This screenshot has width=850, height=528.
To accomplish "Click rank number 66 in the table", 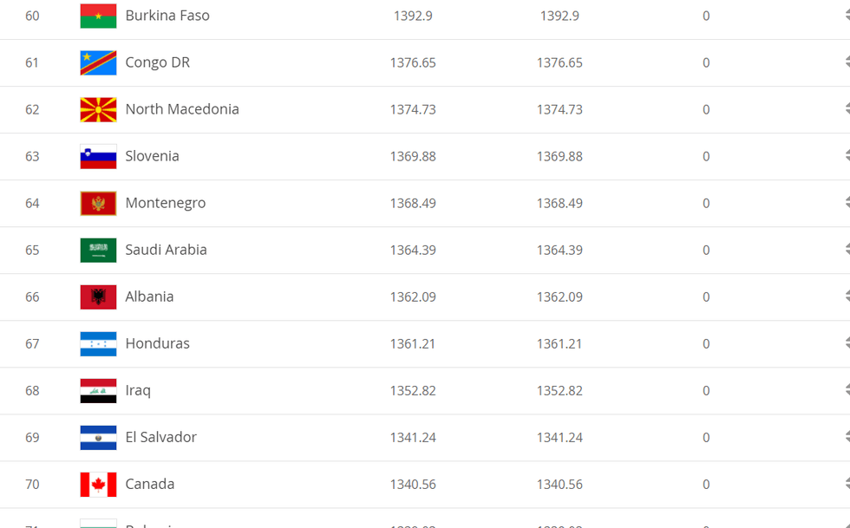I will [32, 297].
